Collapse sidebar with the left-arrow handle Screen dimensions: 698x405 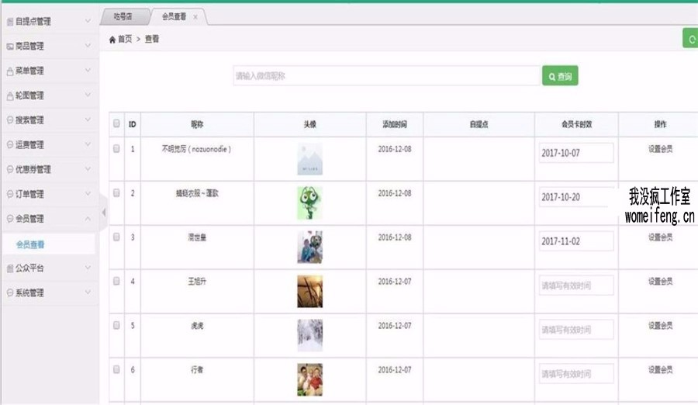pos(104,212)
